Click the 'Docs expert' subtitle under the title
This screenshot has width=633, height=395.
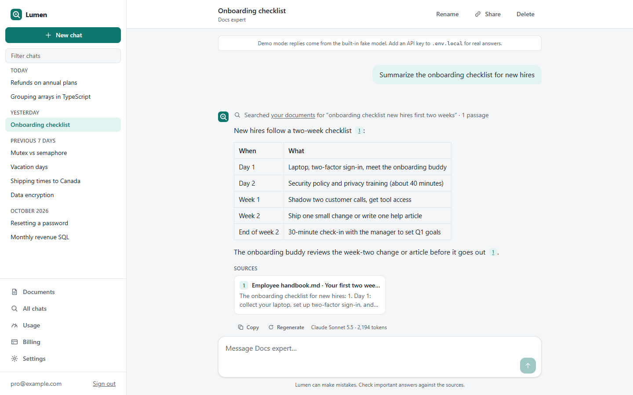click(x=232, y=20)
